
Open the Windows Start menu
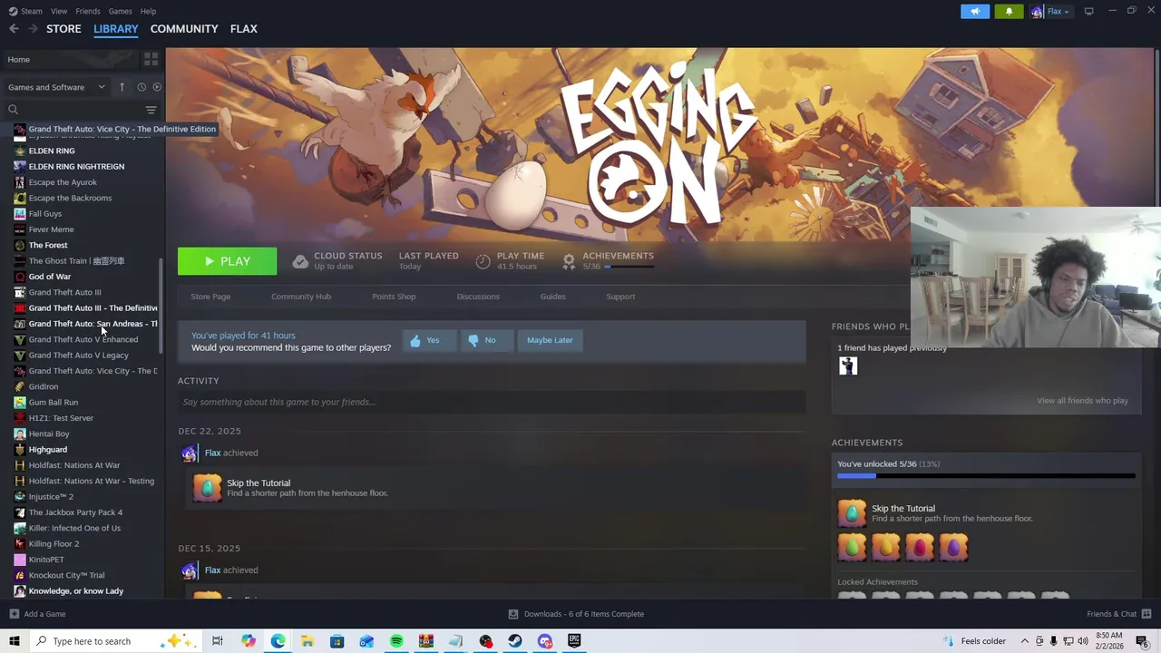coord(14,641)
